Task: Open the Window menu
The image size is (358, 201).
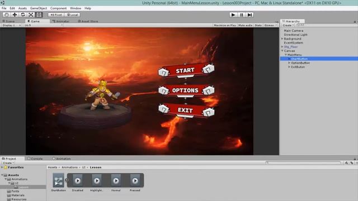Action: coord(76,8)
